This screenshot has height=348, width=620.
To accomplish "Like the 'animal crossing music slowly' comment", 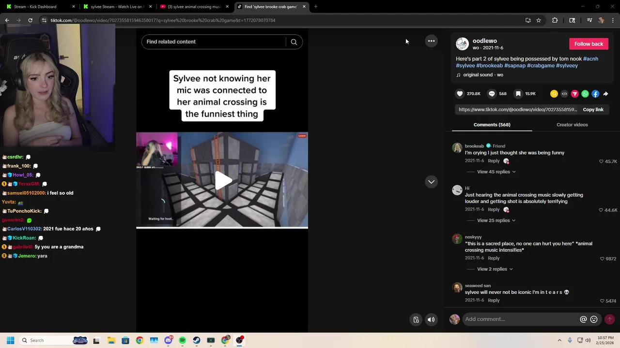I will pos(601,210).
